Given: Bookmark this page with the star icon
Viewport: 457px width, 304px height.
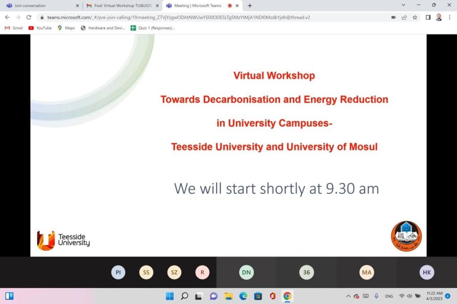Looking at the screenshot, I should pyautogui.click(x=415, y=17).
